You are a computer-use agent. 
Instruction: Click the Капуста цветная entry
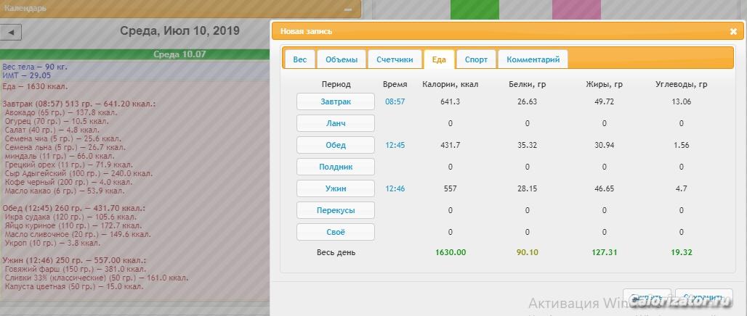[x=74, y=286]
